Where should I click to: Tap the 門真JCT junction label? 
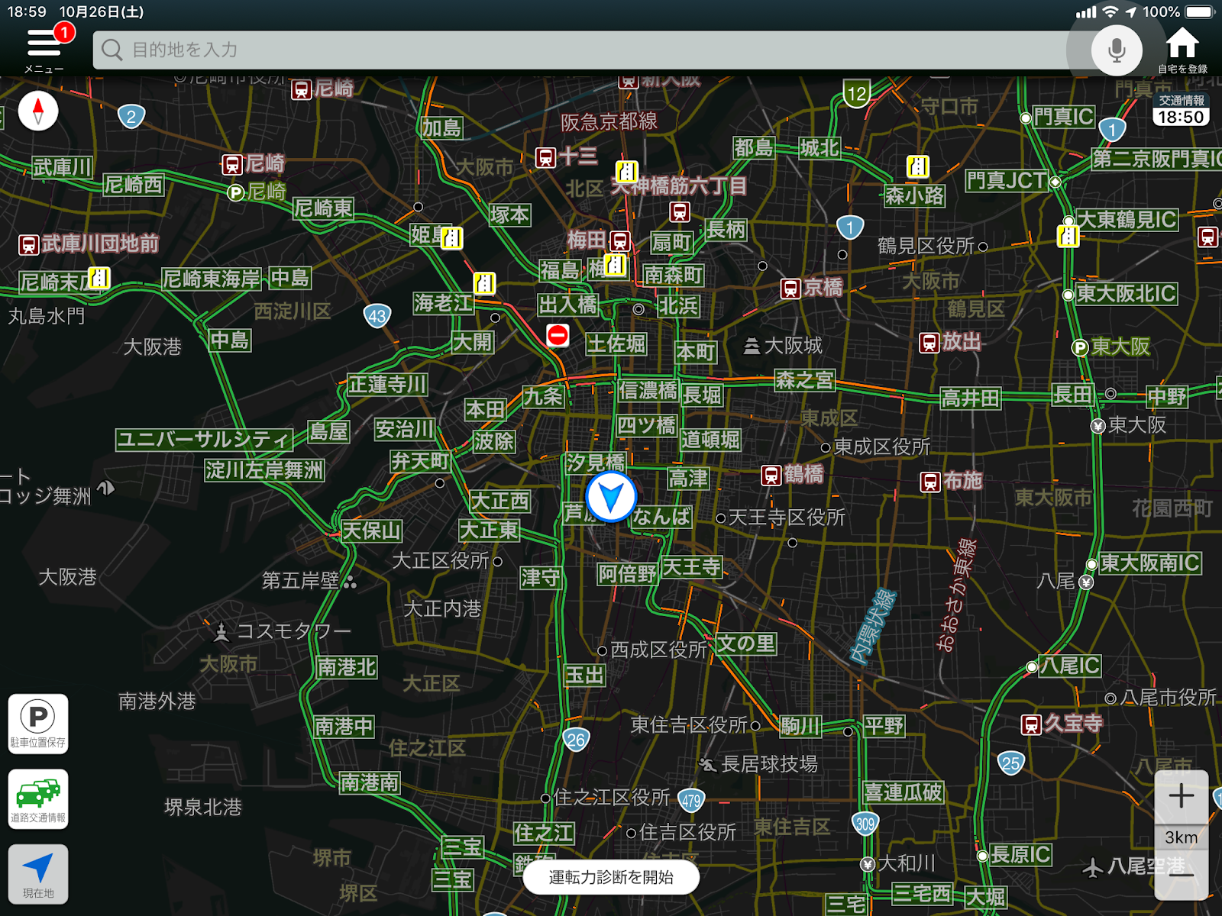pyautogui.click(x=1007, y=181)
